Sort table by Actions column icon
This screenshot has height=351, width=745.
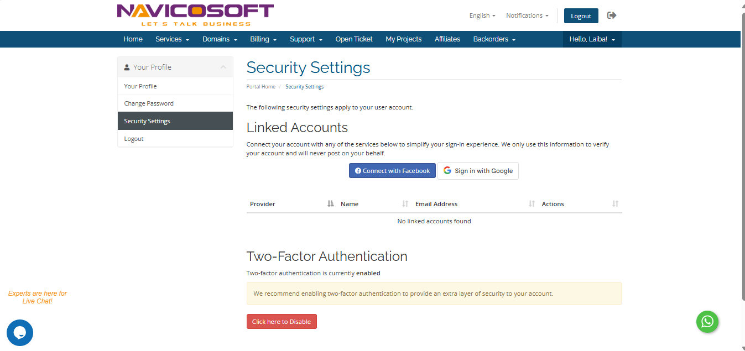tap(615, 204)
